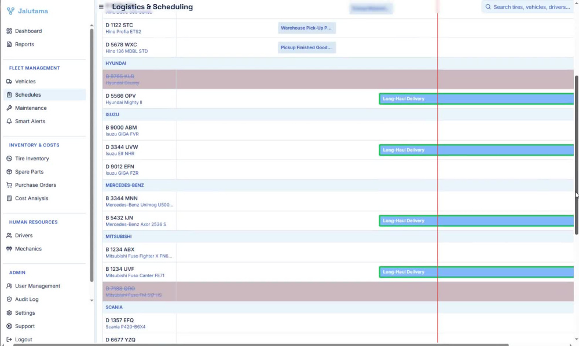The width and height of the screenshot is (579, 346).
Task: Click the Dashboard icon in sidebar
Action: coord(9,31)
